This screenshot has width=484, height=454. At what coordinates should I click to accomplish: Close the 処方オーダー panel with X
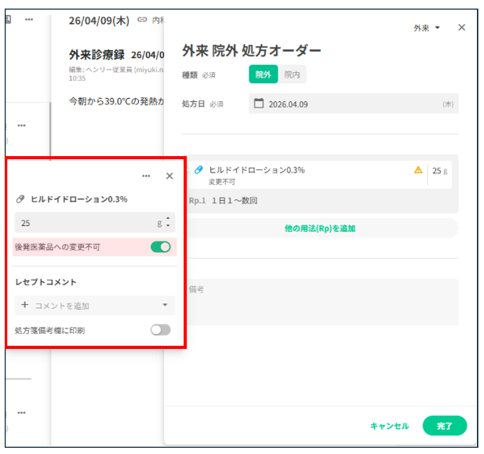[462, 27]
